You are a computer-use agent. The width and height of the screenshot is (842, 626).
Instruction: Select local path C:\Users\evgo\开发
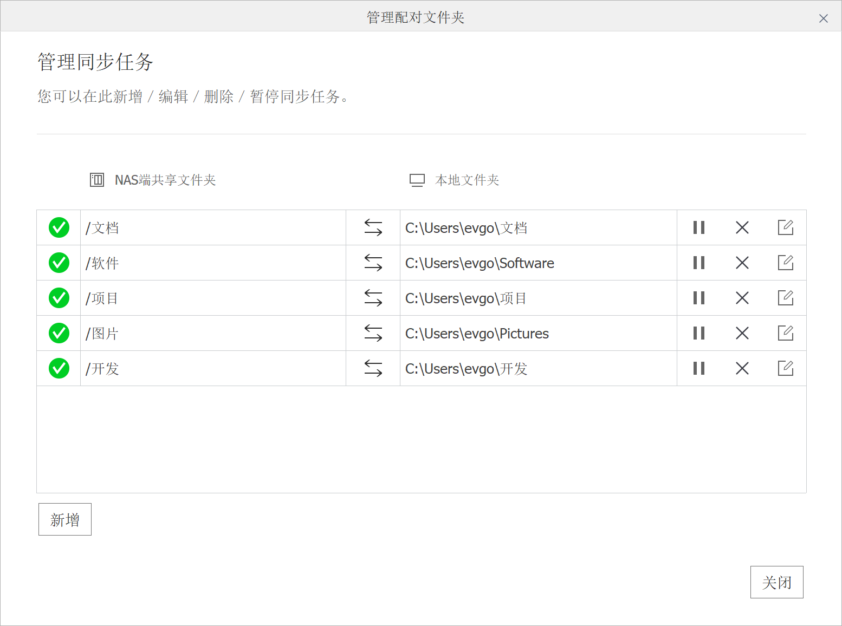pyautogui.click(x=539, y=368)
